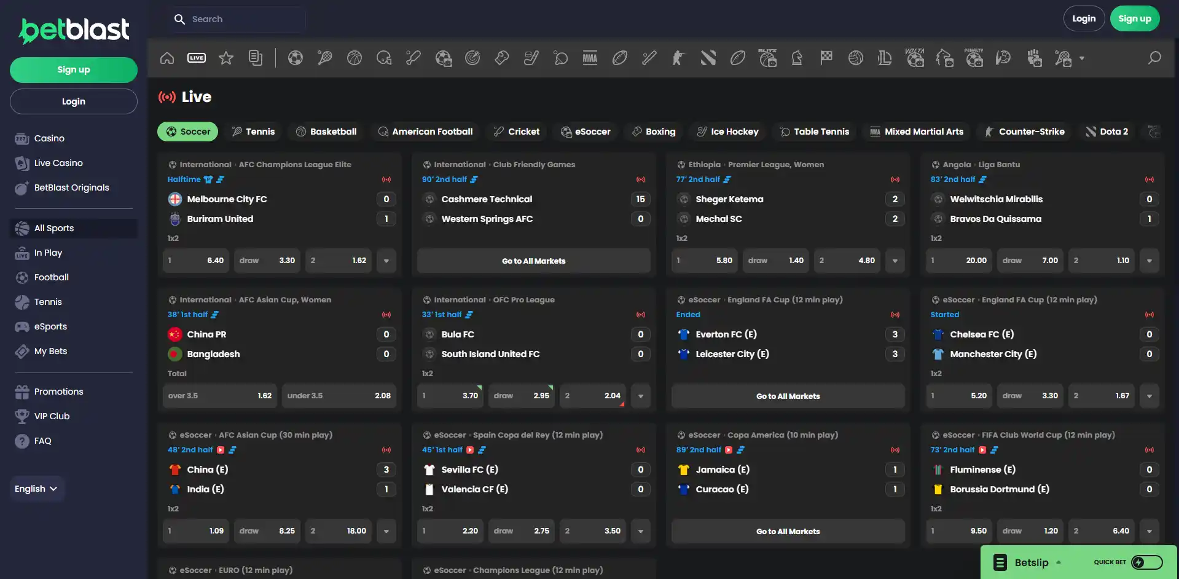Image resolution: width=1179 pixels, height=579 pixels.
Task: Select the American football helmet icon
Action: tap(384, 58)
